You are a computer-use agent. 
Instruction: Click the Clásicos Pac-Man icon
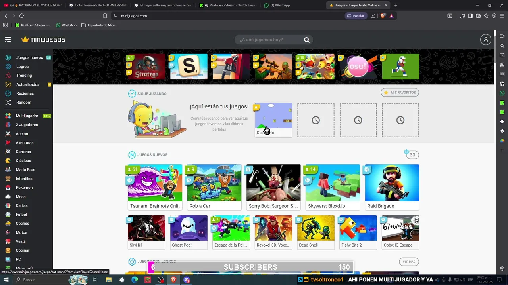[x=8, y=161]
